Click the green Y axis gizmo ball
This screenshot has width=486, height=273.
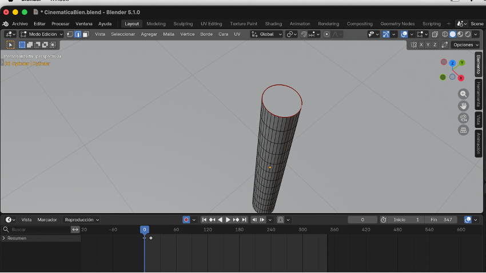coord(462,62)
